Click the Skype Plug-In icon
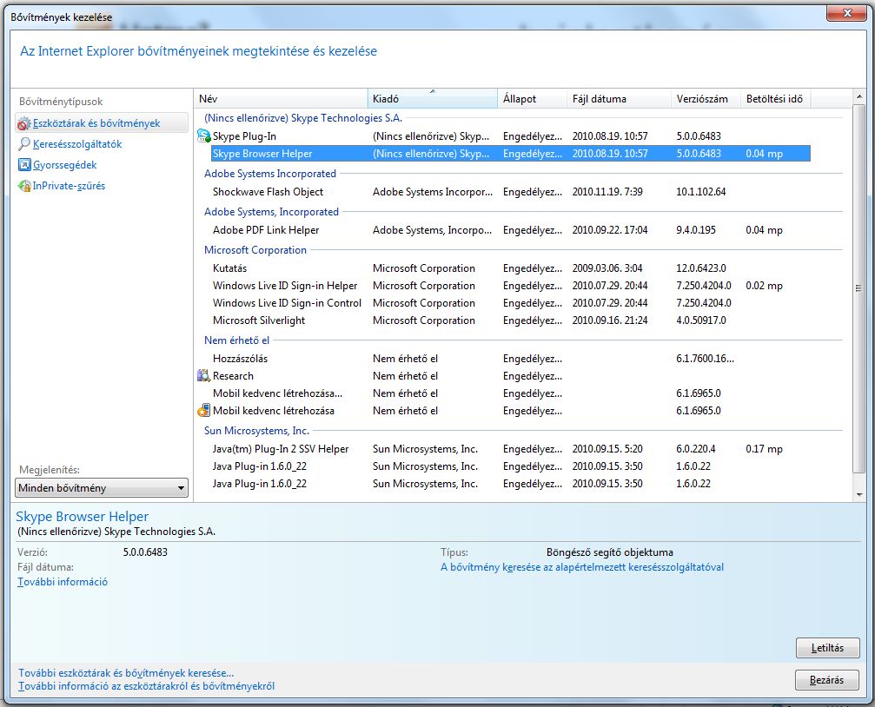The height and width of the screenshot is (707, 875). [204, 136]
